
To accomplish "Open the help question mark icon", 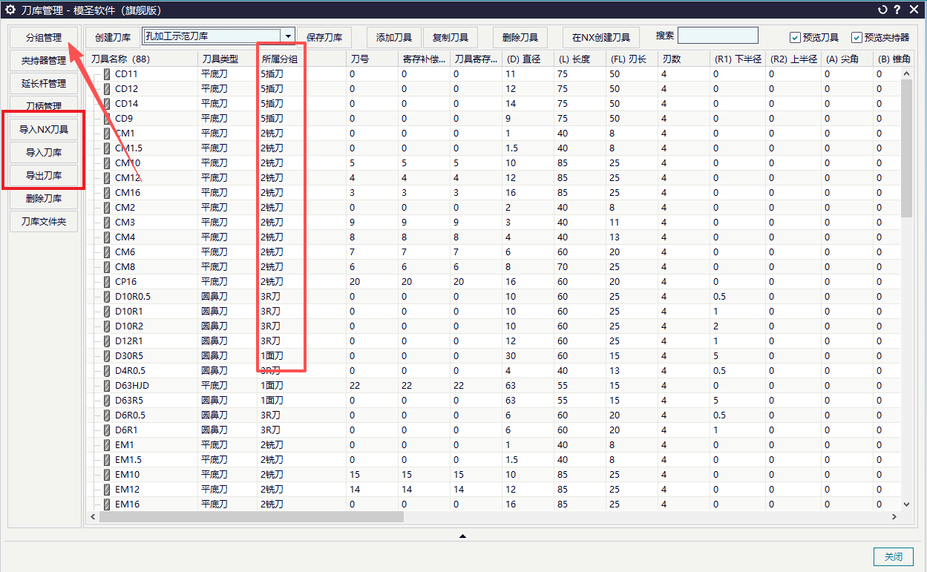I will (897, 10).
